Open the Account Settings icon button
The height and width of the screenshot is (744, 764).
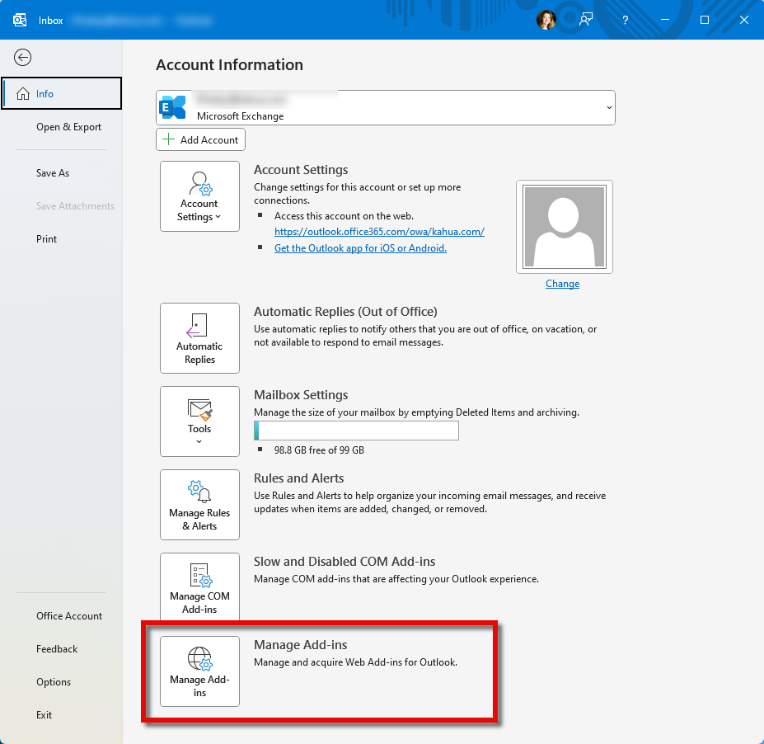199,196
